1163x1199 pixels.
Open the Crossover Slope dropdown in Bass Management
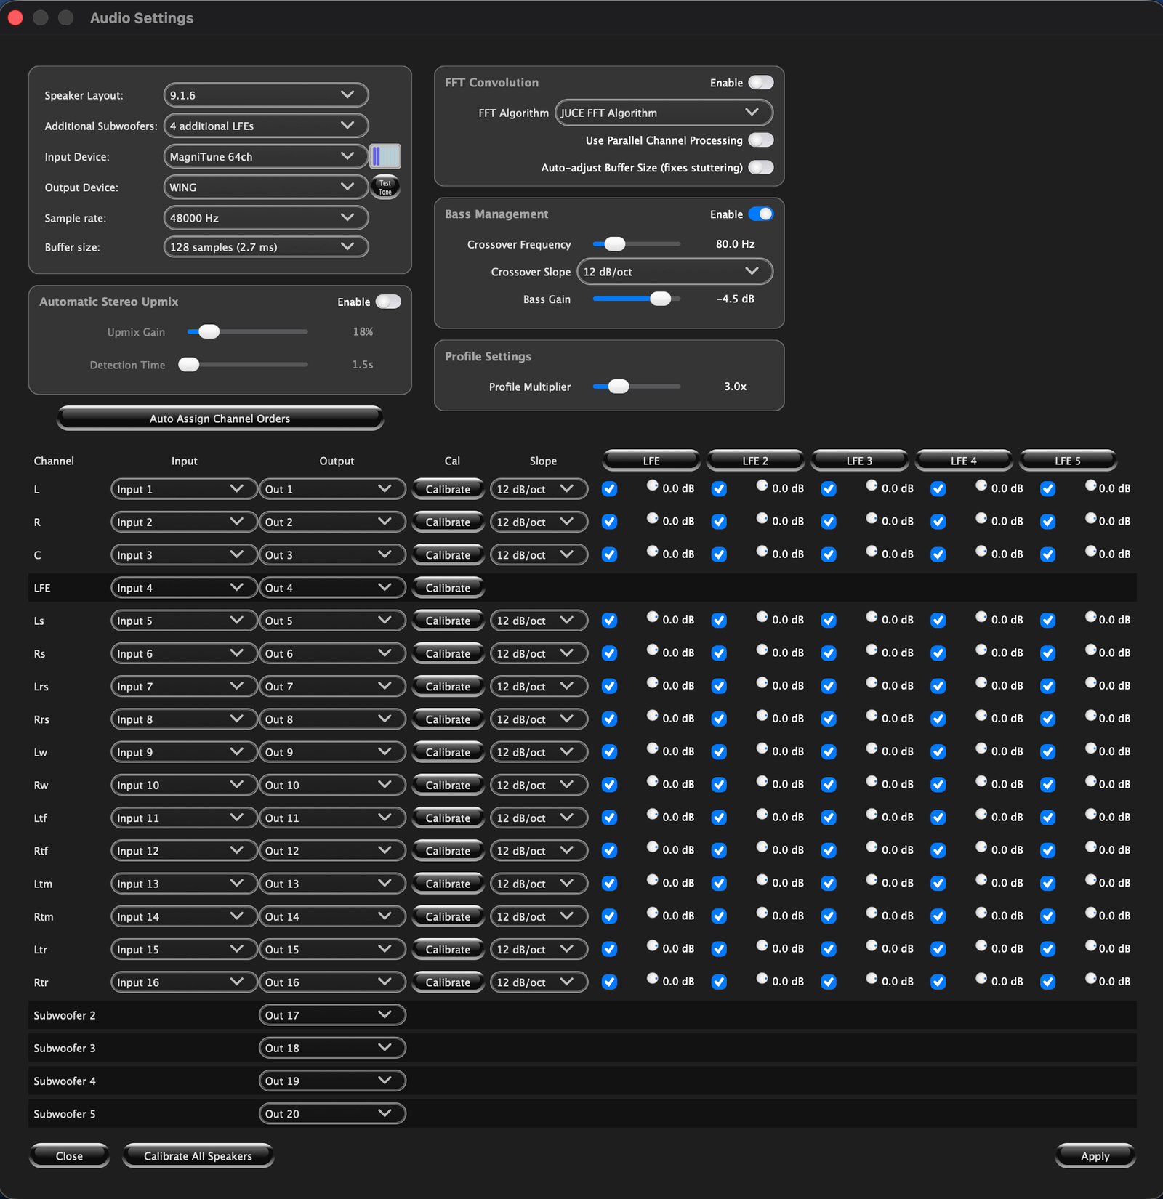[x=674, y=272]
